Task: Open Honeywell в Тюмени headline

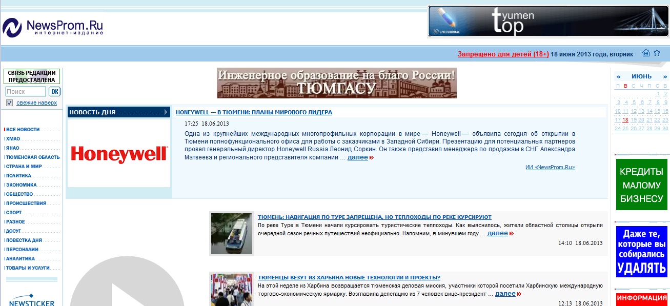Action: [254, 112]
